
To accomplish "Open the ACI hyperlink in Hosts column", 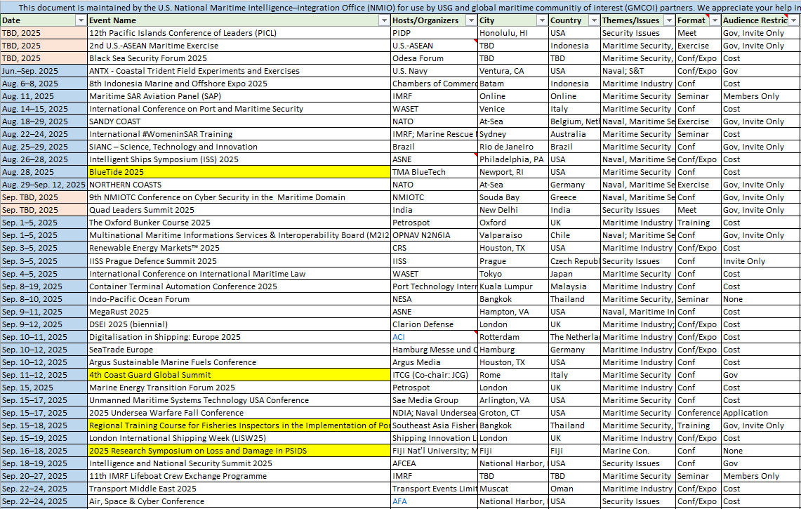I will point(399,337).
